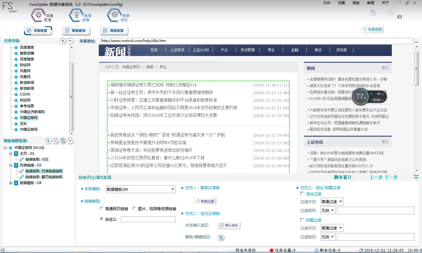Open the 数据浏览 layers icon
Screen dimensions: 422x253
[114, 15]
